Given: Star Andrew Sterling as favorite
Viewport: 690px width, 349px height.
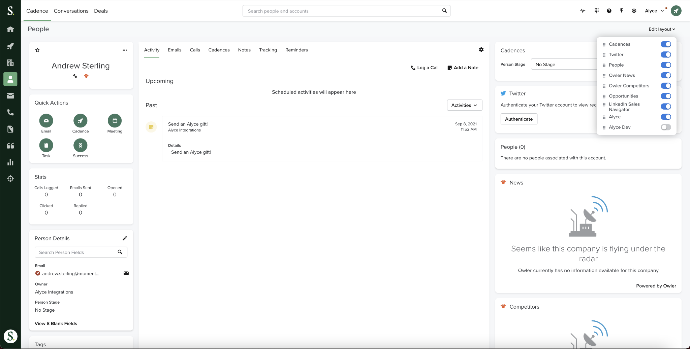Looking at the screenshot, I should click(x=37, y=50).
